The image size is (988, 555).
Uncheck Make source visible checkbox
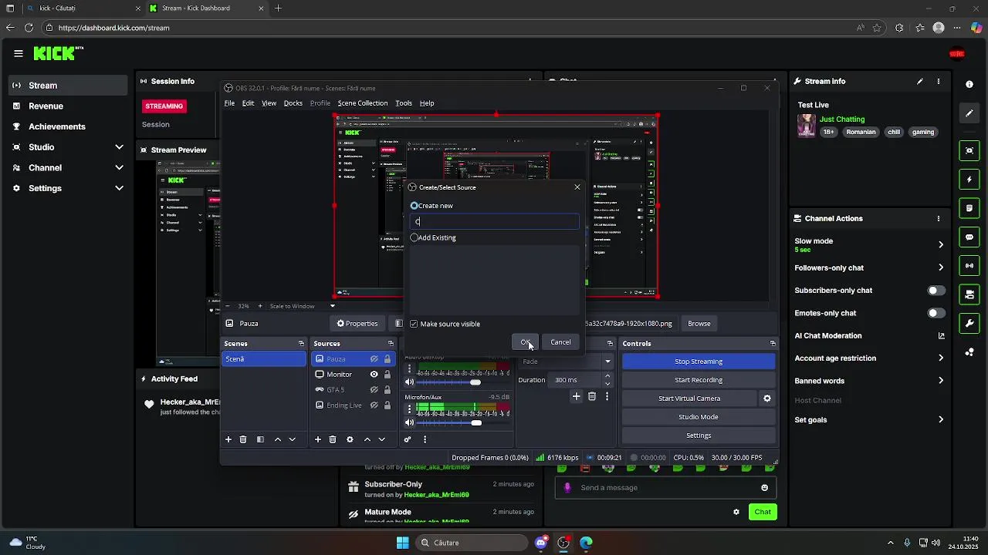coord(414,324)
